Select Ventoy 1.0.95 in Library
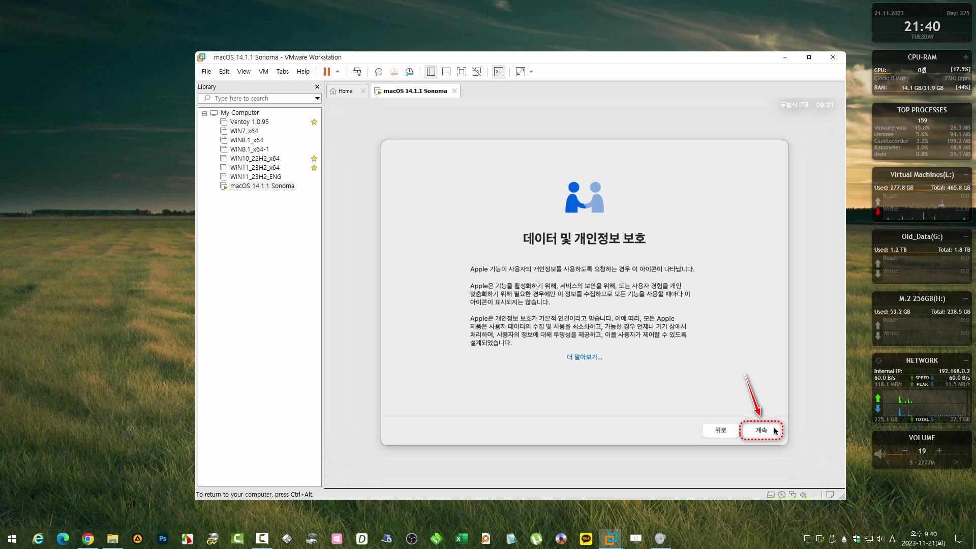 pos(249,122)
